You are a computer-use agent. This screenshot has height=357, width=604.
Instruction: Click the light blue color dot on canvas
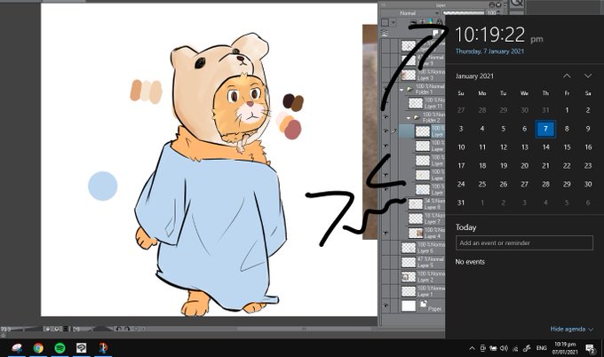click(x=102, y=186)
